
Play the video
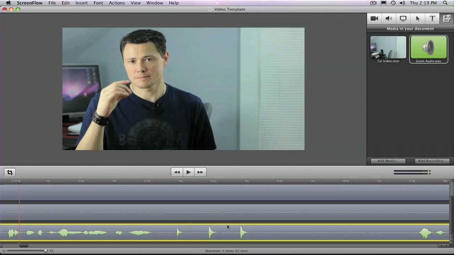click(188, 172)
